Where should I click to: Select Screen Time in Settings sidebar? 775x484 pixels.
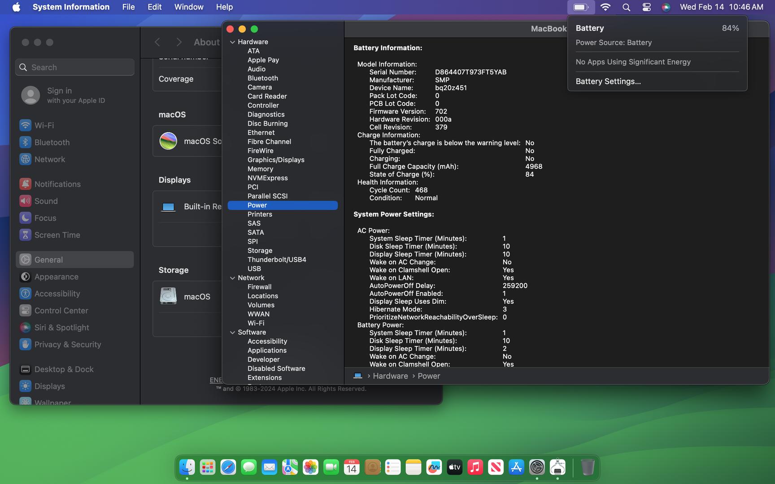pos(74,235)
